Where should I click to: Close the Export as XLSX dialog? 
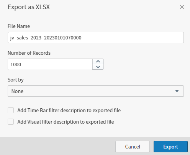(182, 7)
